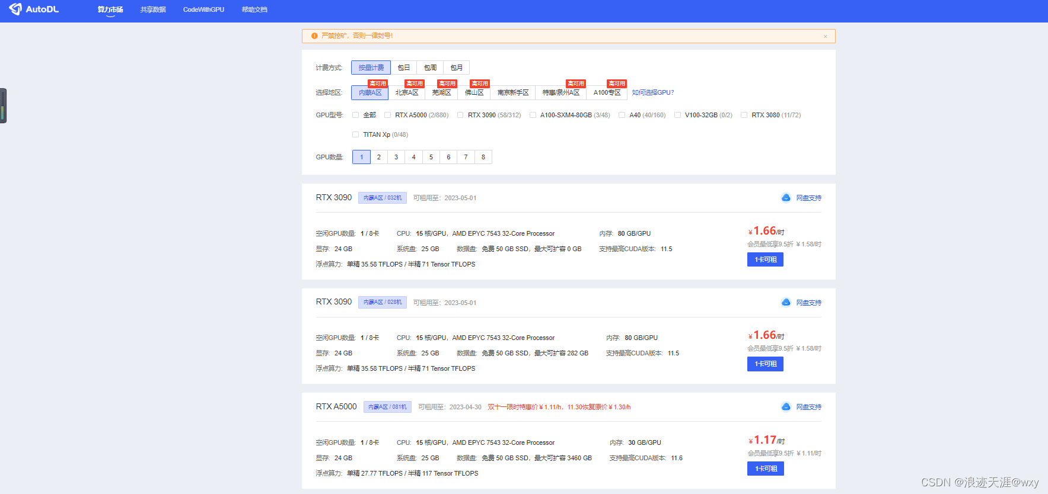1048x494 pixels.
Task: Select 包月 billing mode
Action: point(457,68)
